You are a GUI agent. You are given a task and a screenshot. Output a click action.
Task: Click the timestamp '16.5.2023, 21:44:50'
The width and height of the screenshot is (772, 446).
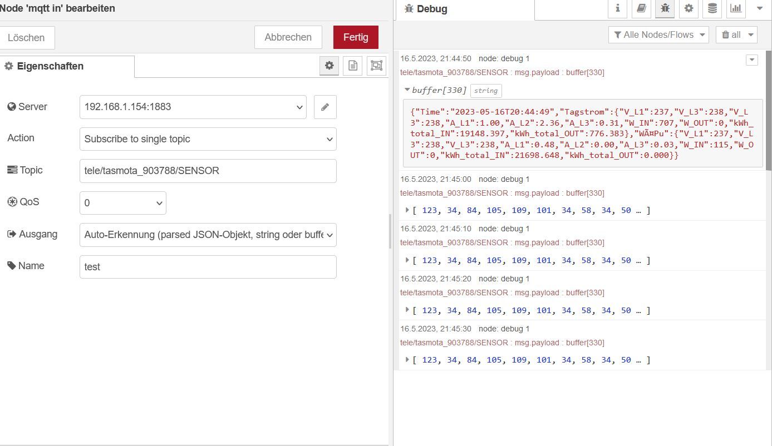point(436,58)
